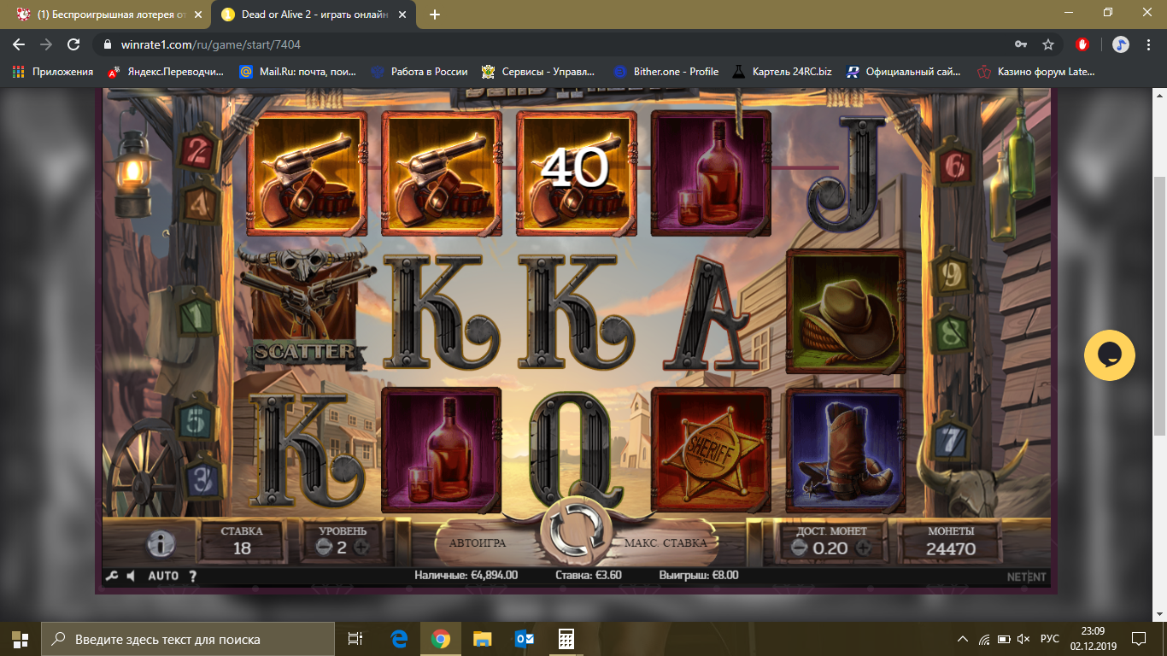
Task: Open the Chrome three-dot menu
Action: [x=1148, y=44]
